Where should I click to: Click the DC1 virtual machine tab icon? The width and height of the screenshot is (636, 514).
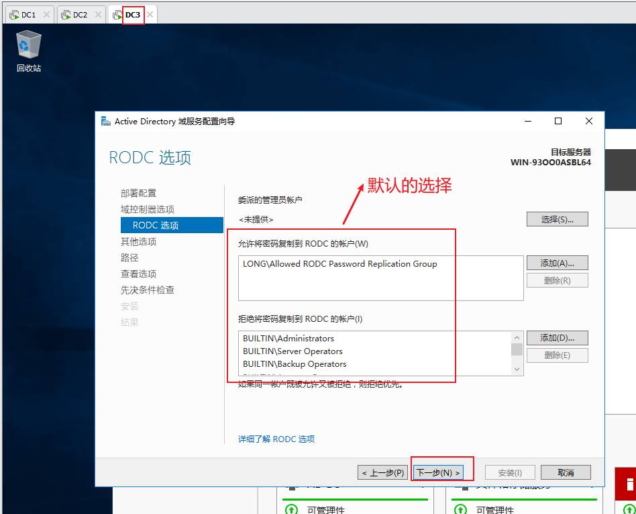(x=14, y=15)
